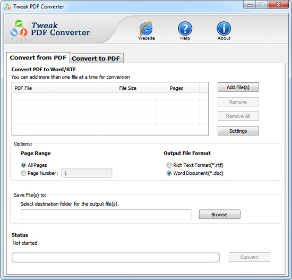
Task: Click the destination folder path field
Action: (106, 214)
